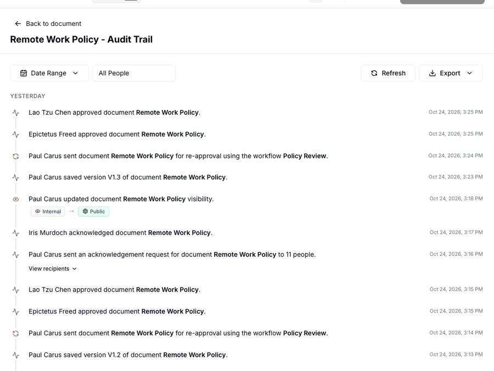This screenshot has height=371, width=494.
Task: Click timestamp Oct 24, 2026, 3:13 PM
Action: (x=456, y=355)
